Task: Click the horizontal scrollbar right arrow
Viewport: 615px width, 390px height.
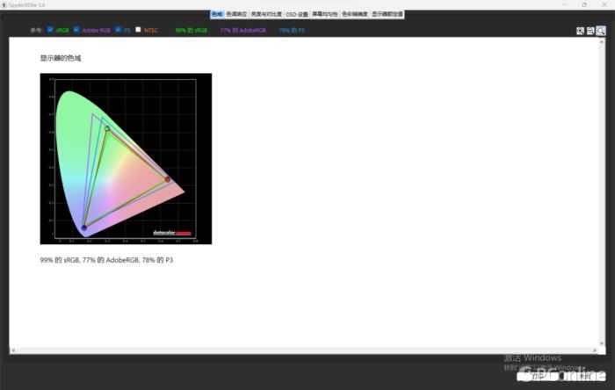Action: (x=595, y=351)
